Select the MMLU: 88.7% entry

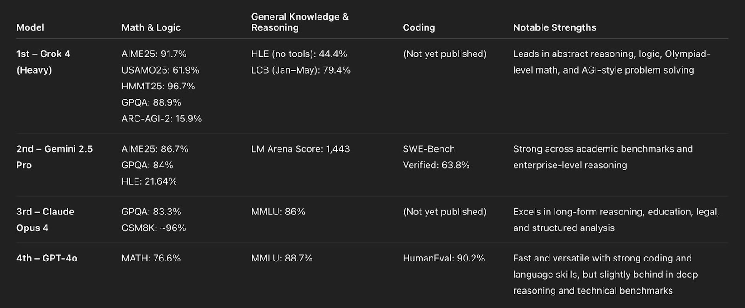pyautogui.click(x=282, y=258)
